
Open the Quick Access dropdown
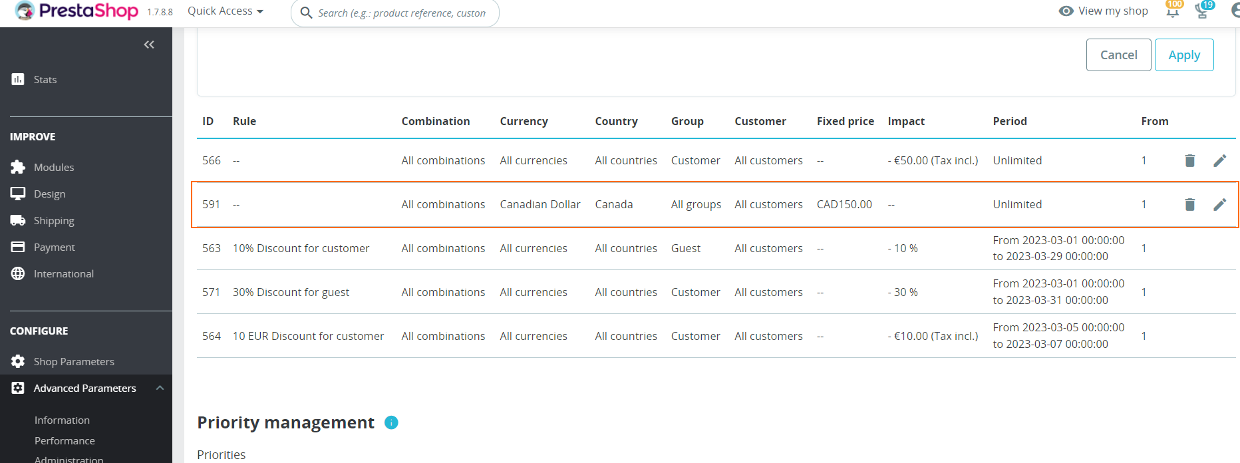(x=226, y=11)
